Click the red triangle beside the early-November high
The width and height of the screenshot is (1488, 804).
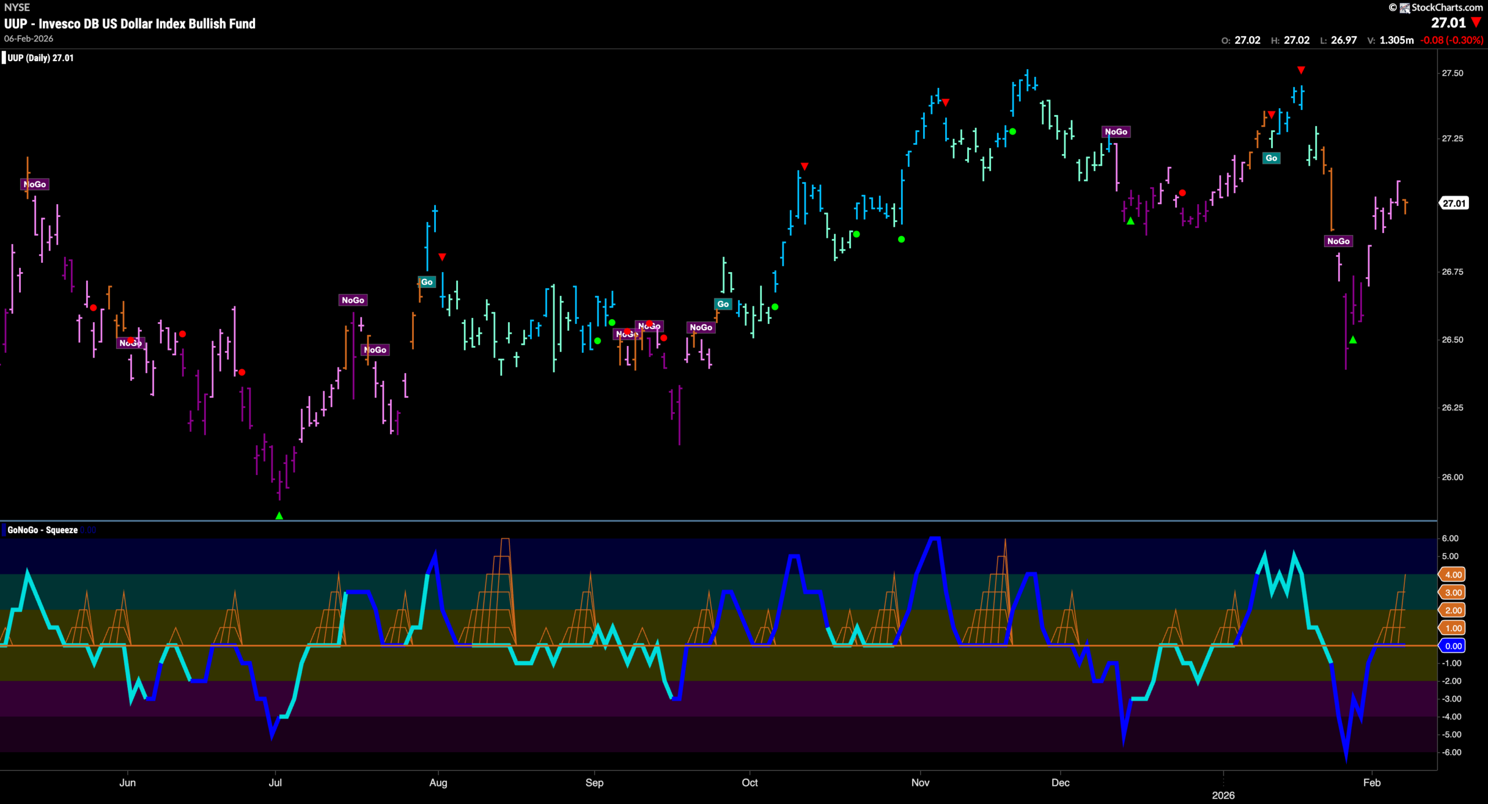(x=946, y=103)
